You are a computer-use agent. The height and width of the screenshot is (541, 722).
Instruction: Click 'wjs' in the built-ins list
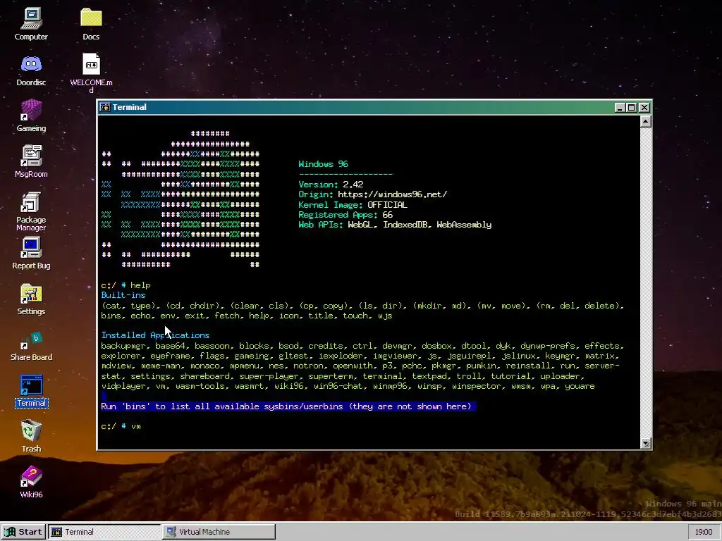click(385, 316)
